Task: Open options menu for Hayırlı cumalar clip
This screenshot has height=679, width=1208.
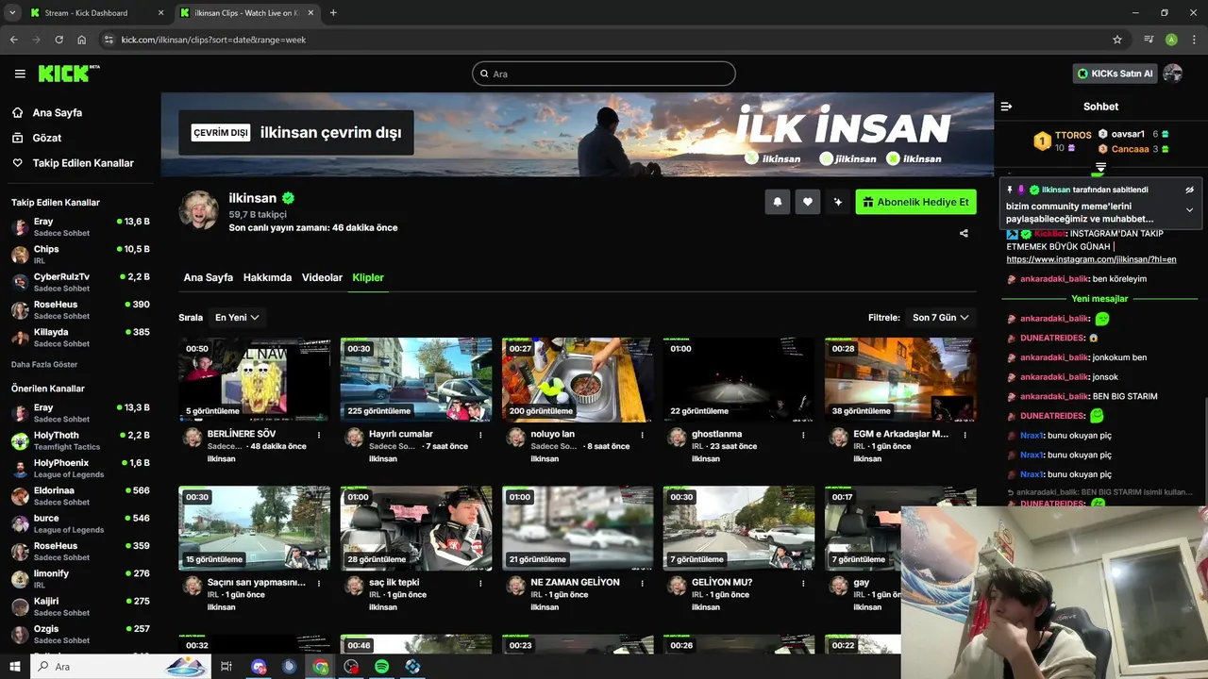Action: click(480, 435)
